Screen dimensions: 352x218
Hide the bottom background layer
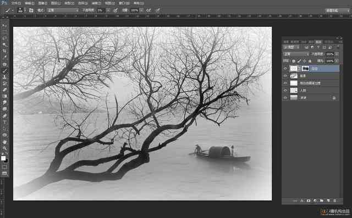tap(285, 98)
